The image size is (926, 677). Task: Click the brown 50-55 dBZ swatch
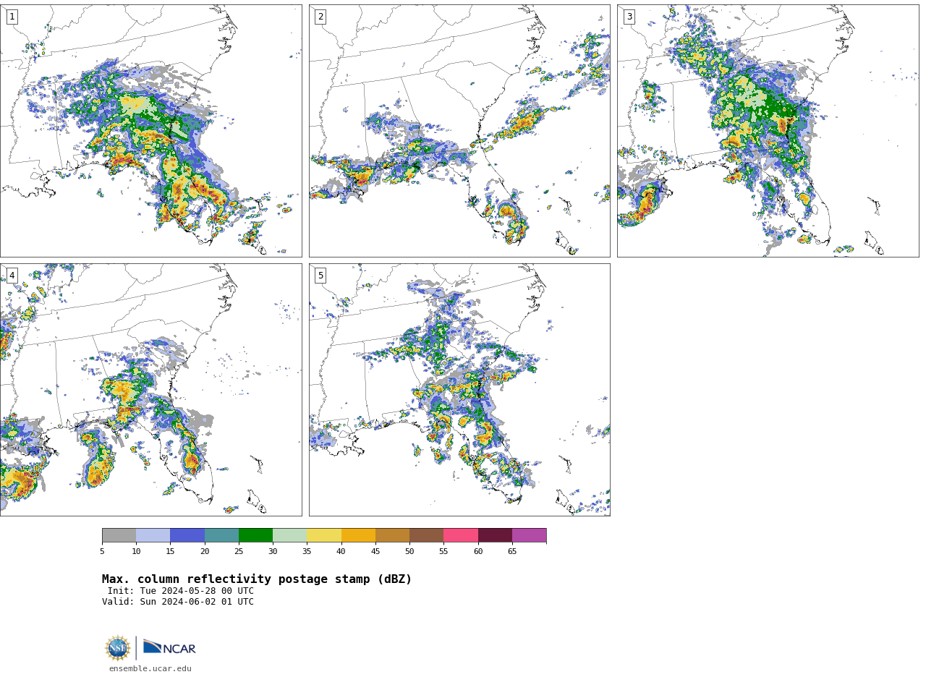426,535
